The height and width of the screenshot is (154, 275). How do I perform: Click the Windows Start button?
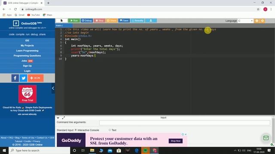(4, 150)
